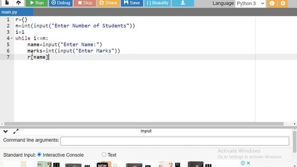This screenshot has height=167, width=297.
Task: Close the advertisement with X icon
Action: 248,163
